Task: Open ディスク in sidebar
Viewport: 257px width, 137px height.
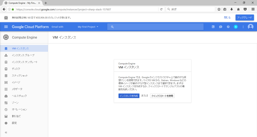Action: click(24, 69)
